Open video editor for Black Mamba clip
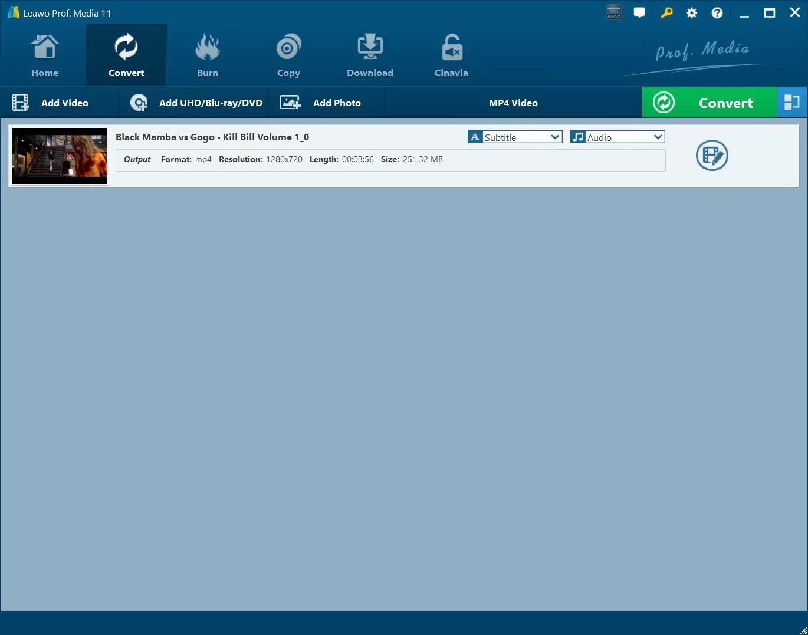This screenshot has width=808, height=635. click(712, 156)
